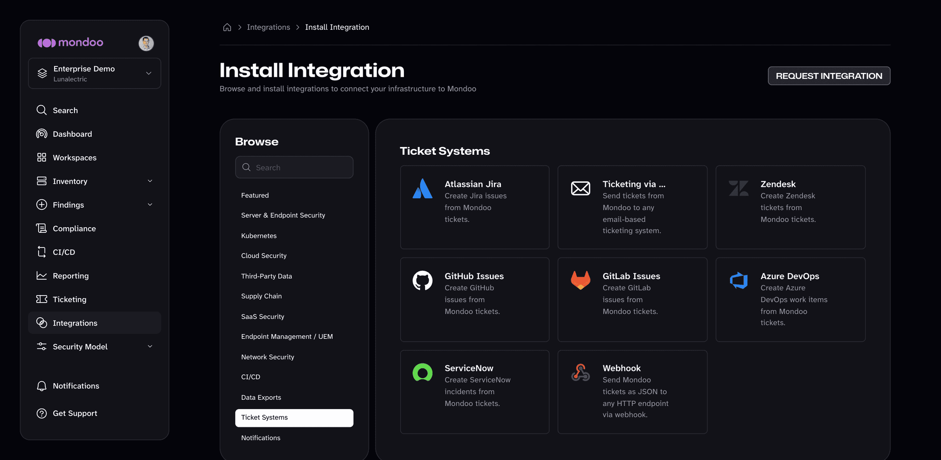Click the Webhook logo

(581, 372)
